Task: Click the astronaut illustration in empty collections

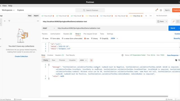Action: pos(22,36)
